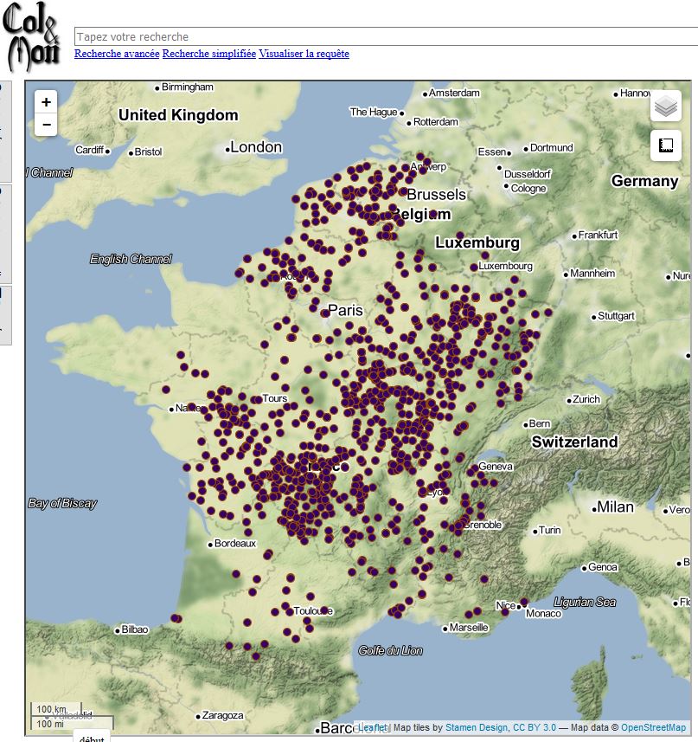Viewport: 698px width, 742px height.
Task: Expand the top left sidebar panel
Action: pyautogui.click(x=5, y=130)
